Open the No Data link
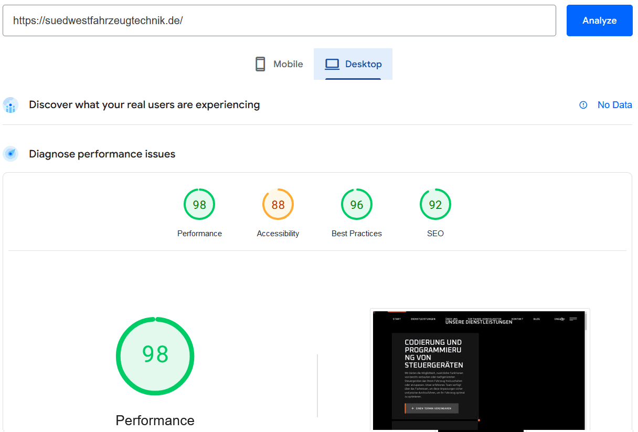Image resolution: width=638 pixels, height=432 pixels. tap(614, 105)
